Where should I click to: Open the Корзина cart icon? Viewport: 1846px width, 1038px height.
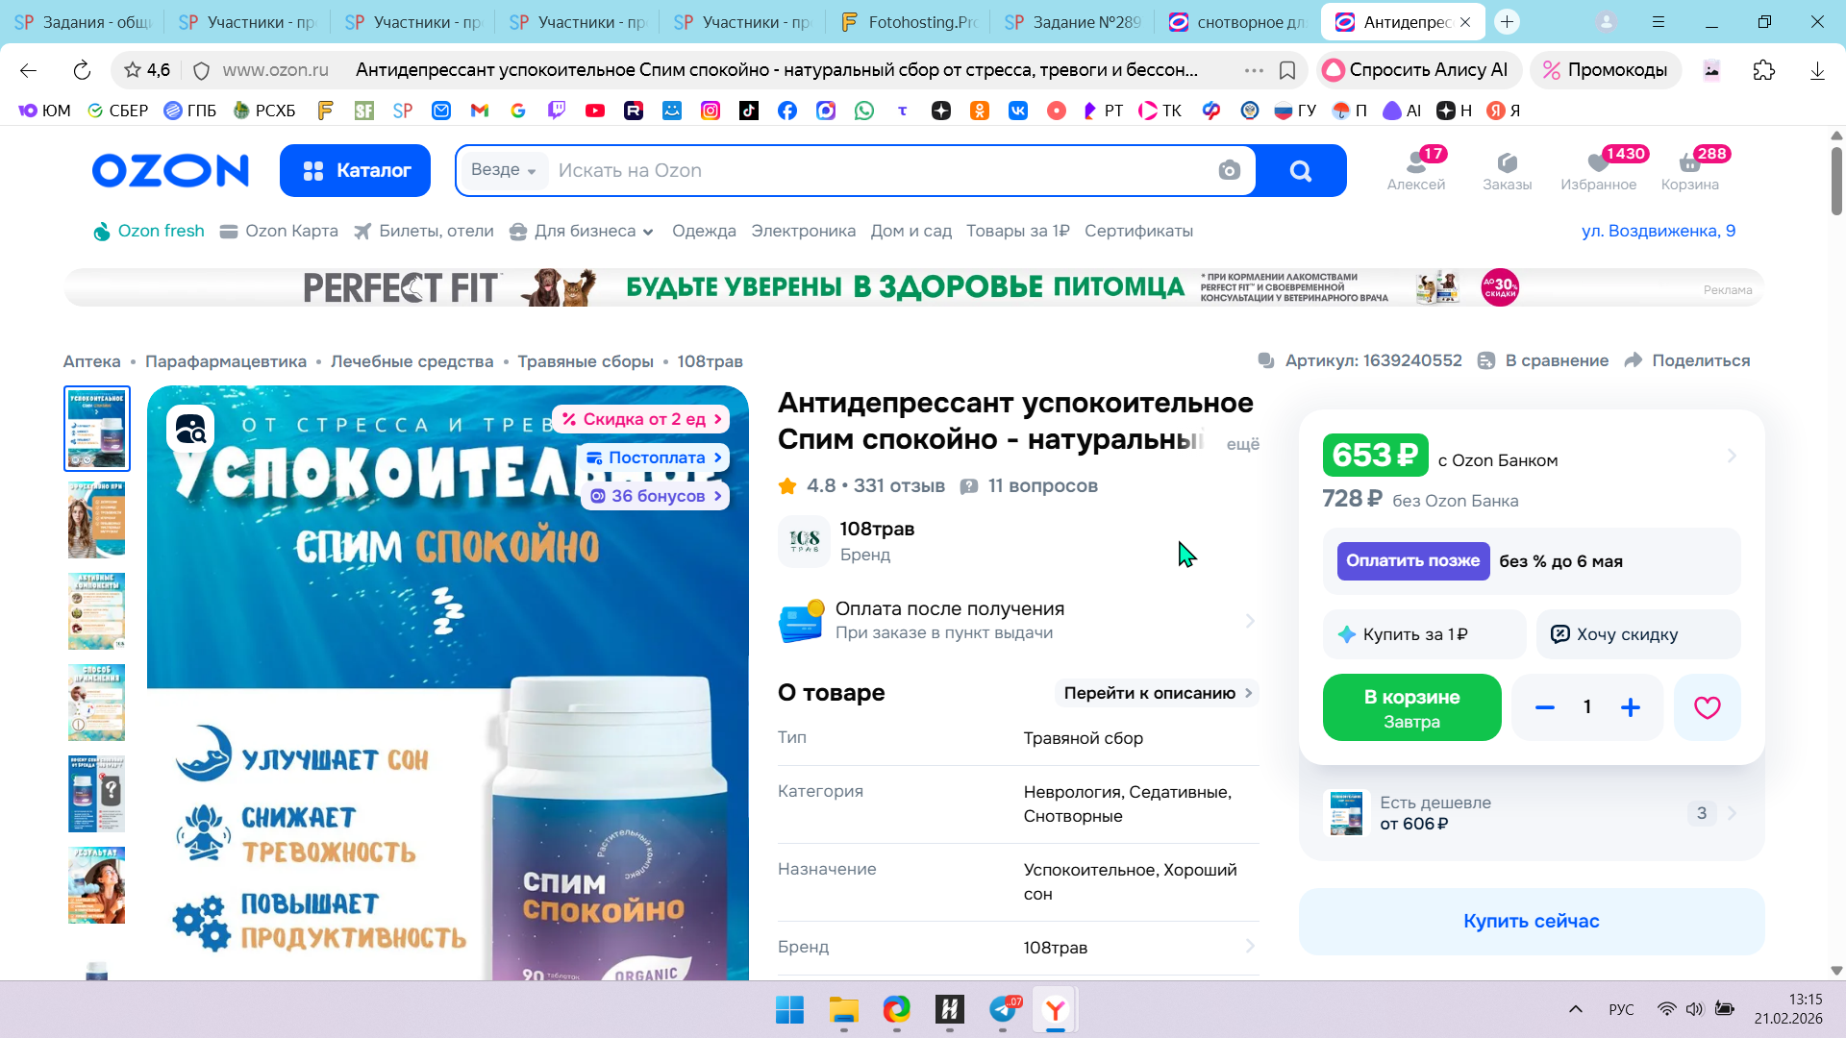[x=1689, y=170]
